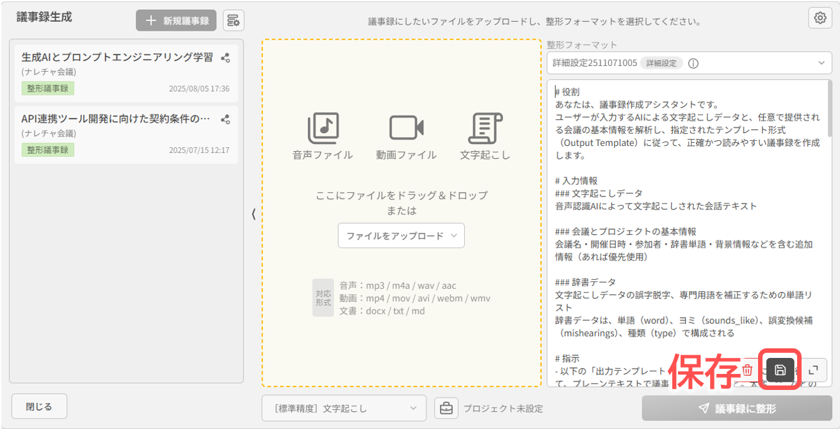Click the list settings icon beside 新規議事録
Image resolution: width=840 pixels, height=429 pixels.
pyautogui.click(x=233, y=20)
